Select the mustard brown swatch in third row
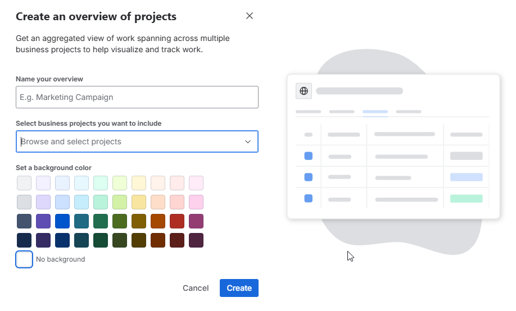This screenshot has width=516, height=311. pyautogui.click(x=138, y=221)
